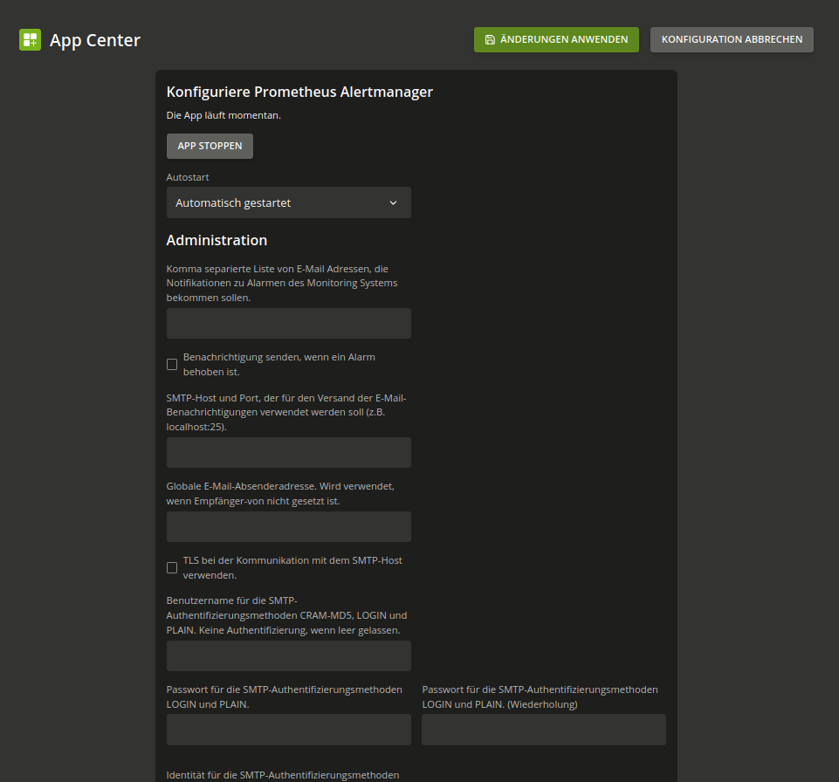Focus the SMTP host and port field
The height and width of the screenshot is (782, 839).
288,452
